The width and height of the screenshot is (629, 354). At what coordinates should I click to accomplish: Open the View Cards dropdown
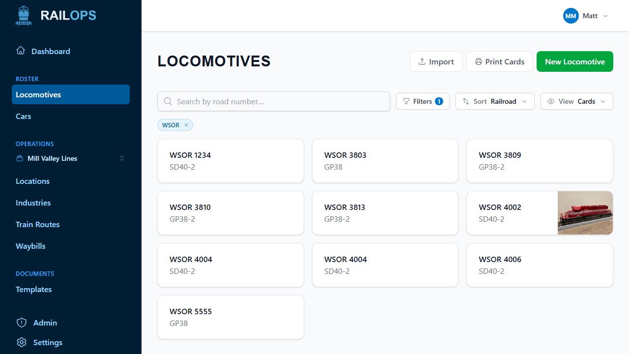577,101
